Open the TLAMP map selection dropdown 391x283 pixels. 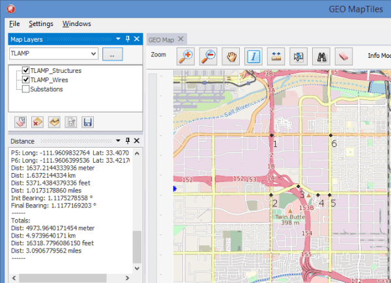click(x=94, y=54)
